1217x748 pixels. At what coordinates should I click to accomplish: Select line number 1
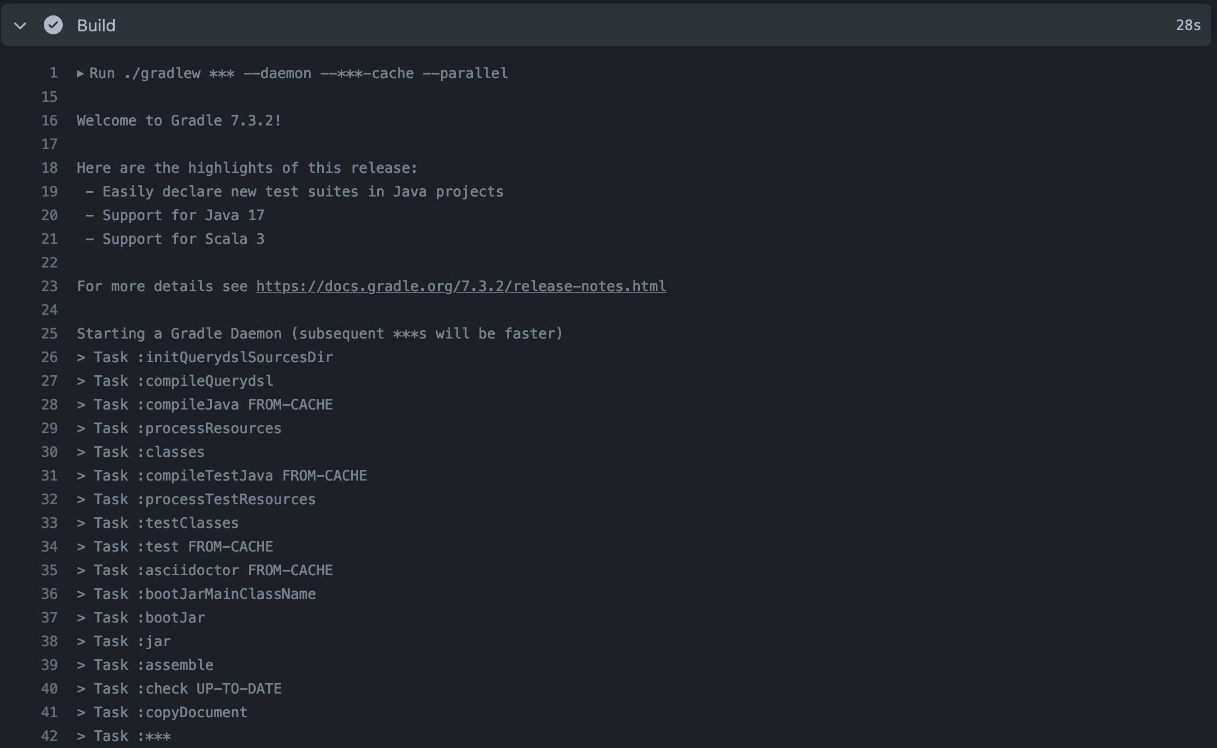tap(53, 73)
